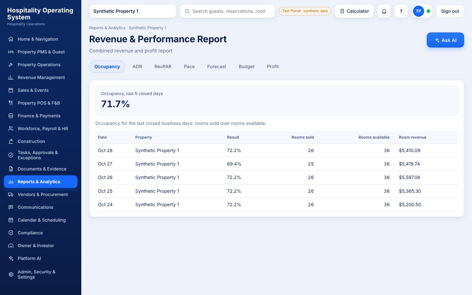Click the Documents & Evidence file icon
The image size is (472, 295).
click(11, 169)
